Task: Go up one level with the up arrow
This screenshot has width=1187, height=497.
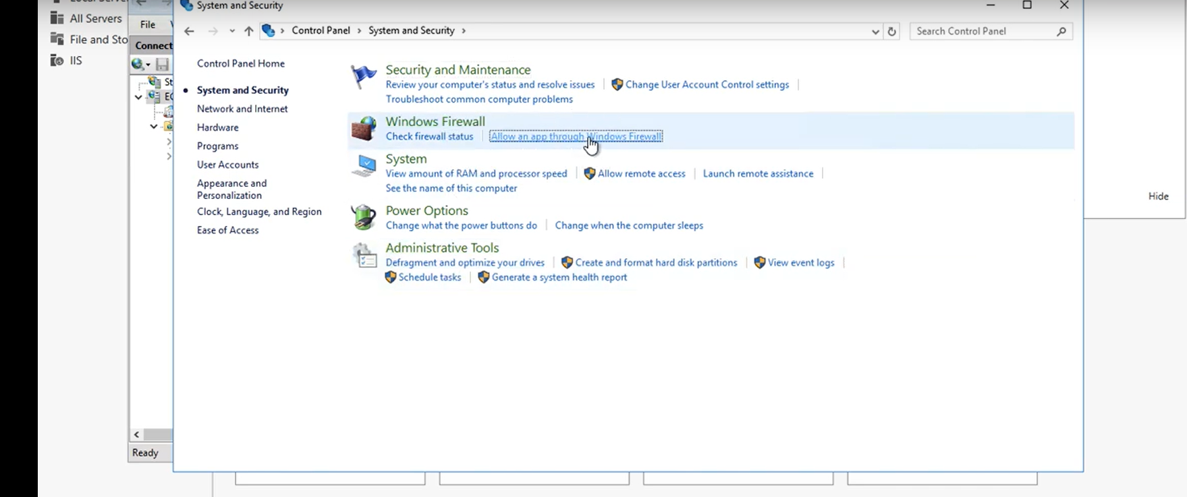Action: 248,31
